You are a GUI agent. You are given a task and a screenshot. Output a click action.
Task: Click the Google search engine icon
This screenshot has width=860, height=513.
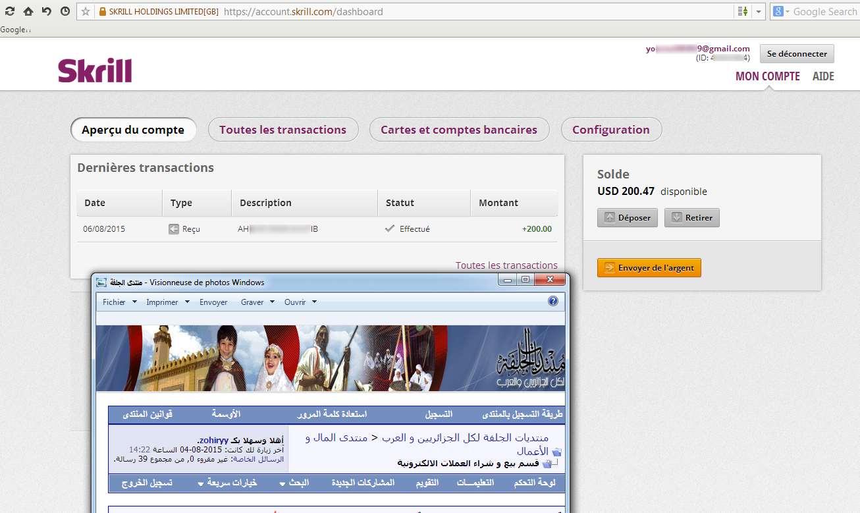(x=778, y=11)
